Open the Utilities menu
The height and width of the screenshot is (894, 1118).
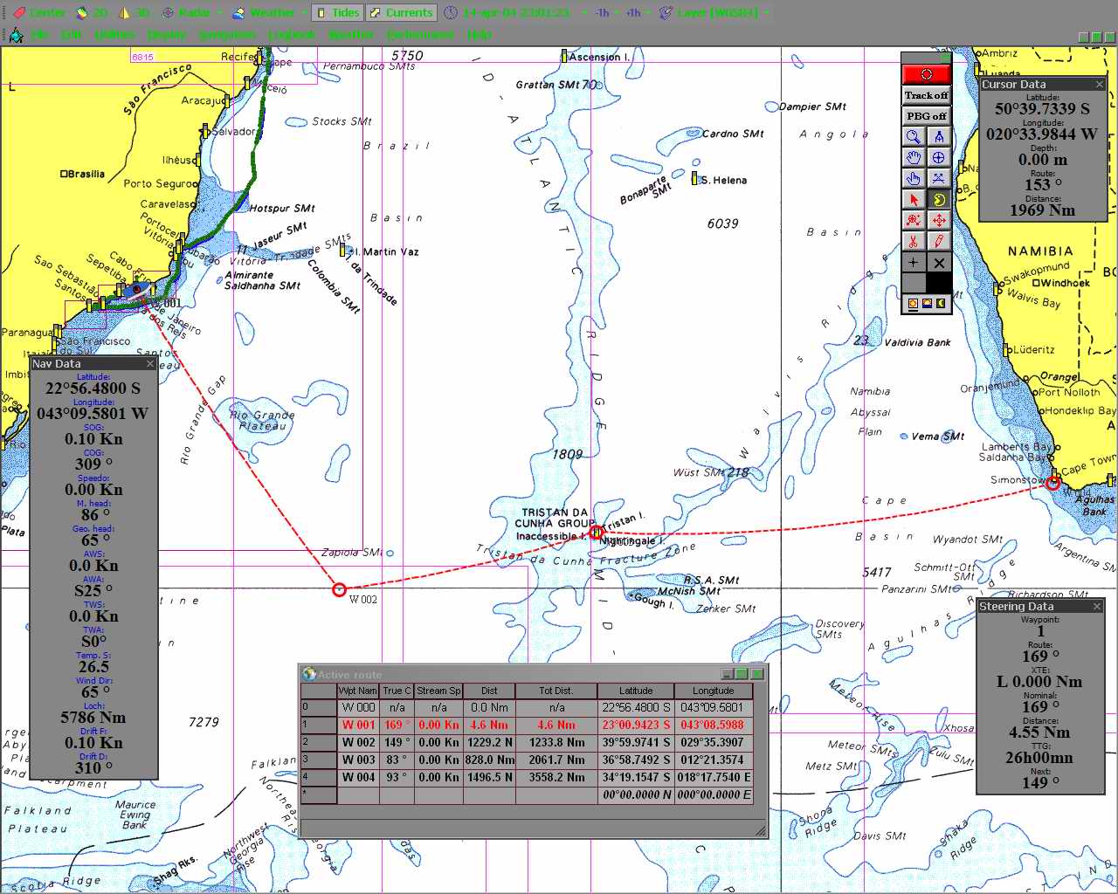114,35
